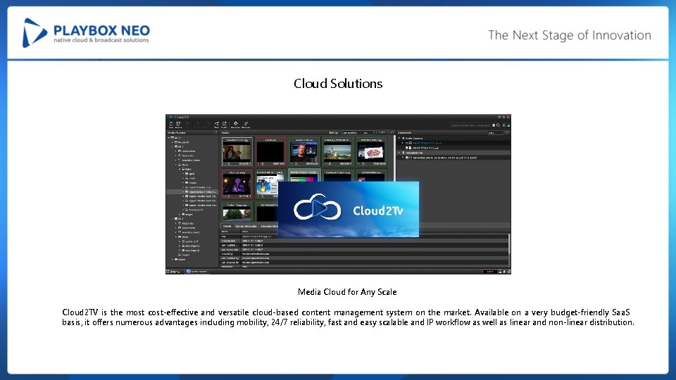Collapse the Unassigned Files group

[400, 153]
